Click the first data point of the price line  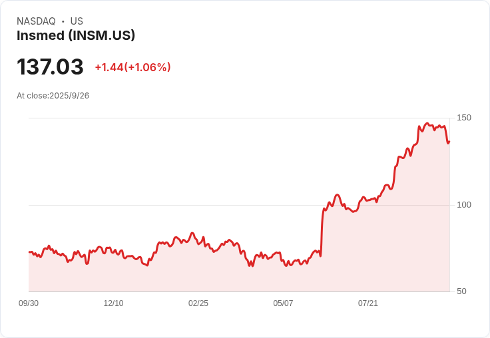tap(29, 252)
